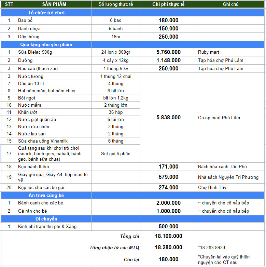Image resolution: width=266 pixels, height=267 pixels.
Task: Click the Sữa Dielac 900g product cell
Action: [54, 52]
